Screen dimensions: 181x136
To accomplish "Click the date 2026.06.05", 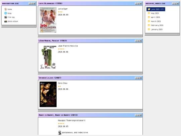I will coord(63,127).
